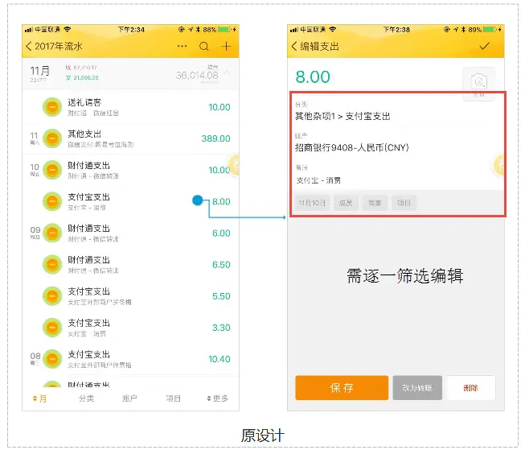Open category 其他杂项1 > 支付宝支出

pyautogui.click(x=343, y=116)
